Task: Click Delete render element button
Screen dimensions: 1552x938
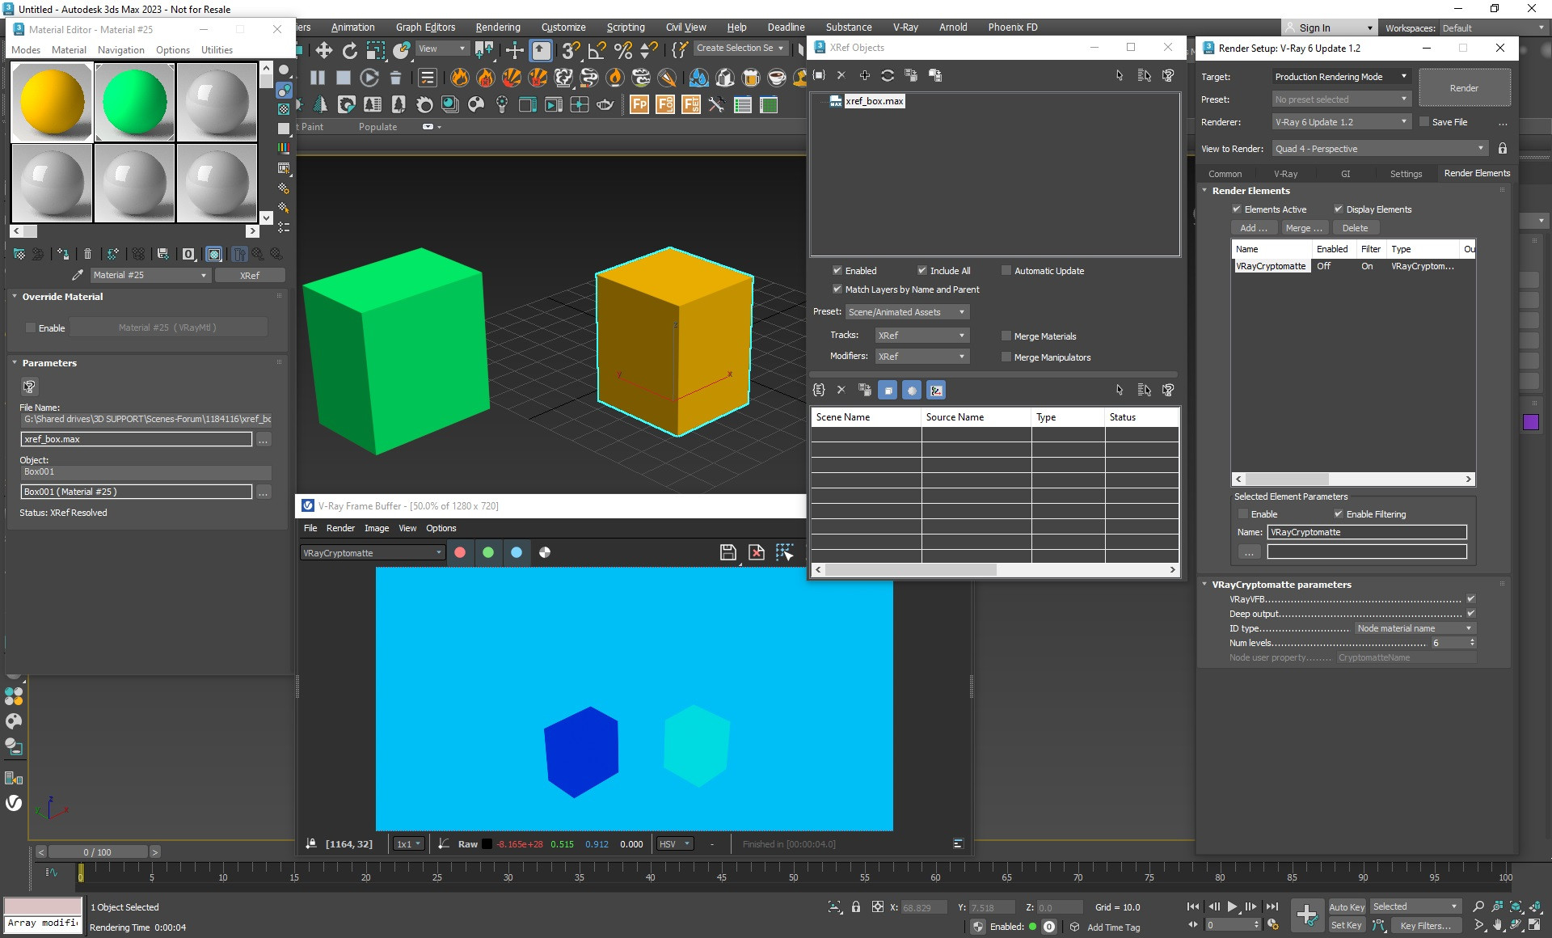Action: click(1356, 228)
